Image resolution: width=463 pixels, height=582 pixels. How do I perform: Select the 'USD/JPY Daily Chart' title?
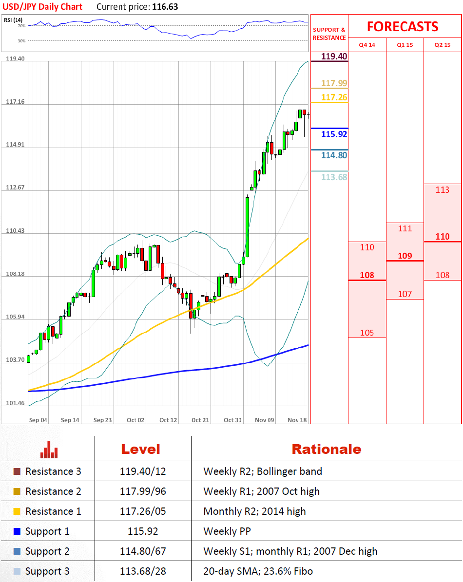[42, 7]
